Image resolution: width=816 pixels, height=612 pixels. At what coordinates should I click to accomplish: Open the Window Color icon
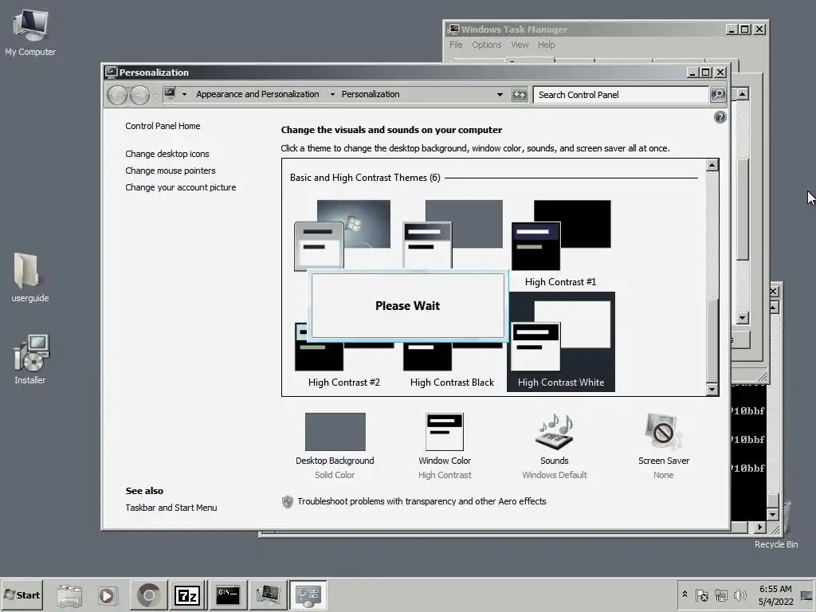(445, 432)
